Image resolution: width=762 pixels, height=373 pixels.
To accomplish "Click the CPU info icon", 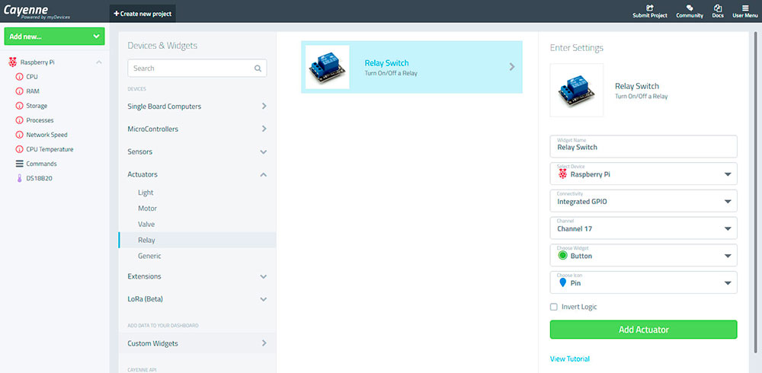I will pos(20,77).
